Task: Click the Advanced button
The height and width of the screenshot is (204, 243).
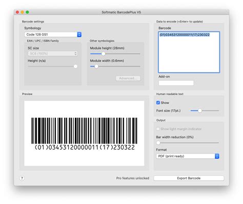Action: pos(128,78)
